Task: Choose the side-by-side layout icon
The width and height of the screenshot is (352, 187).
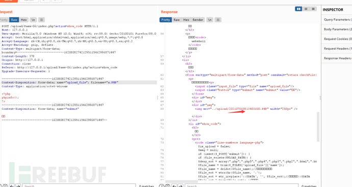Action: [298, 9]
